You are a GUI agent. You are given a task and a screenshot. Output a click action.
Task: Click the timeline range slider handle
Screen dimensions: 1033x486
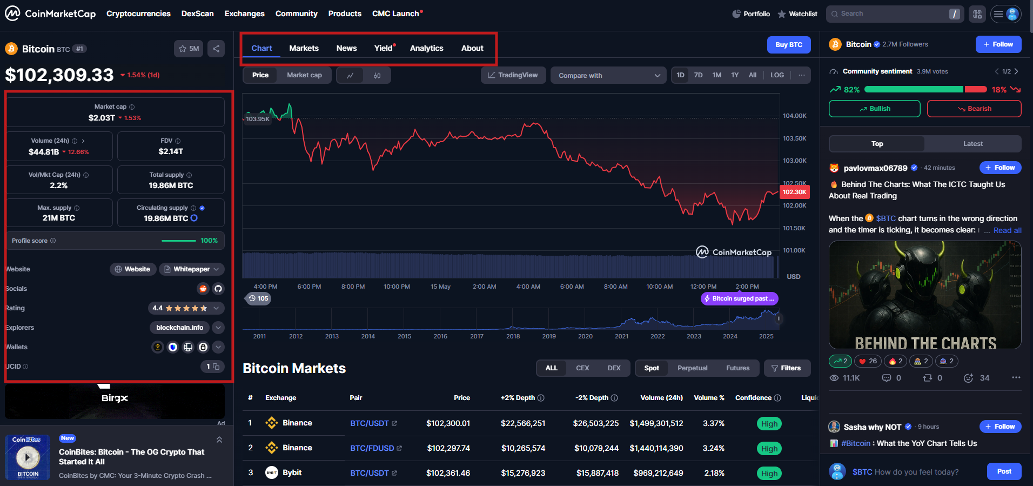779,319
